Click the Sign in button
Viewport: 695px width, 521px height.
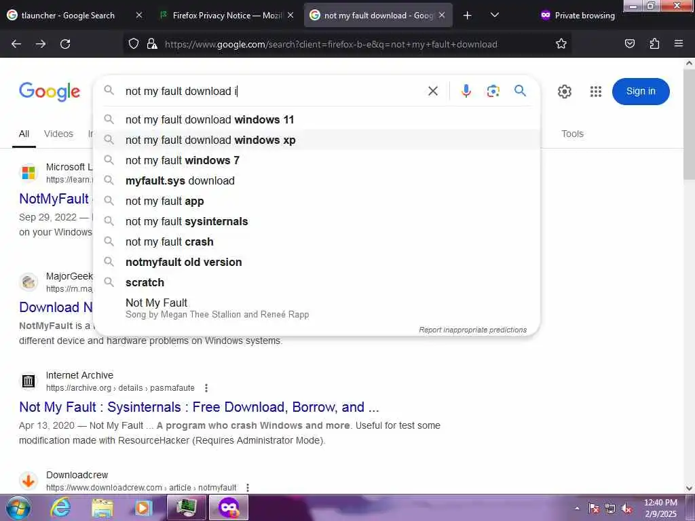[641, 92]
